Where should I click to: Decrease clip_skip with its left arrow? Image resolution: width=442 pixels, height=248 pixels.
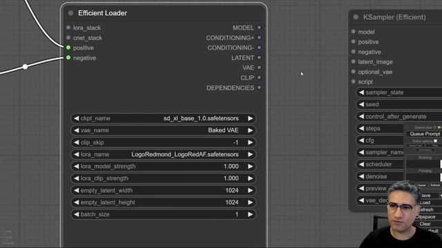click(76, 143)
